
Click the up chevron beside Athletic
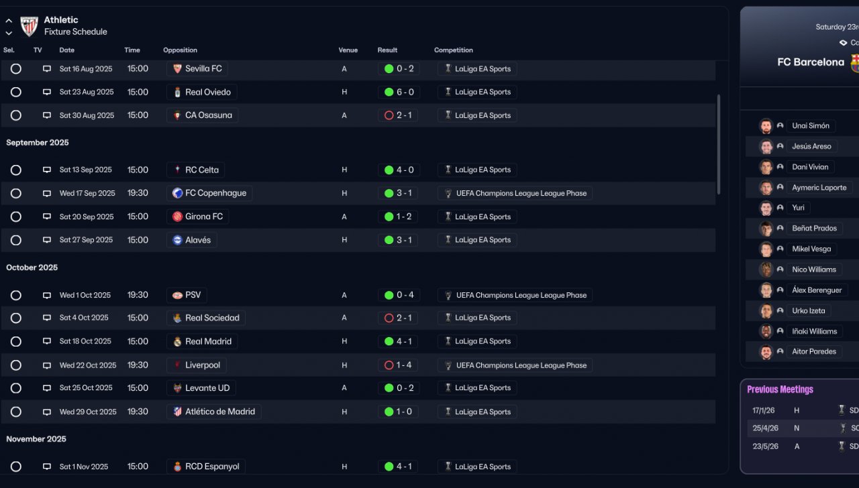(x=9, y=21)
